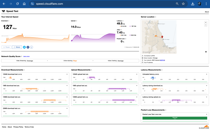The width and height of the screenshot is (210, 131).
Task: Click the Mapbox logo on the map
Action: (x=146, y=52)
